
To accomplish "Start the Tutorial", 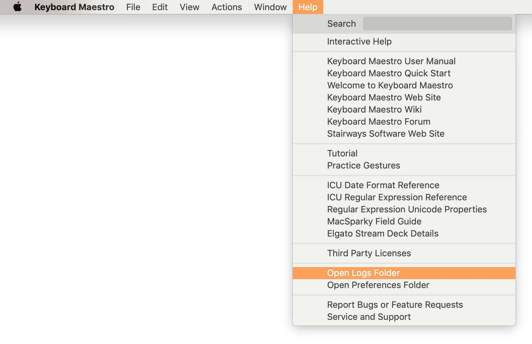I will (404, 153).
